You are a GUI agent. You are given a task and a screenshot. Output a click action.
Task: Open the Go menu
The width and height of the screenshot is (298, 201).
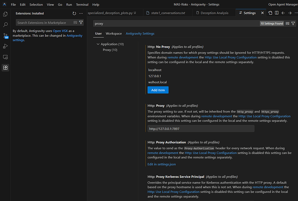point(60,4)
